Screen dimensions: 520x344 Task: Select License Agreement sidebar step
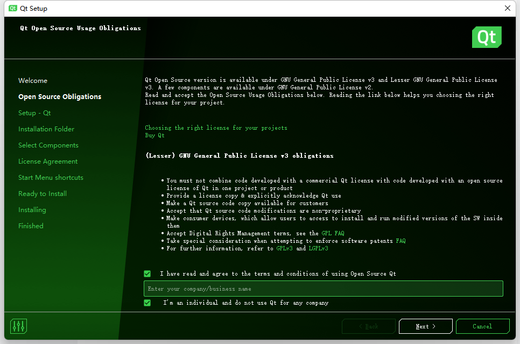(x=48, y=162)
